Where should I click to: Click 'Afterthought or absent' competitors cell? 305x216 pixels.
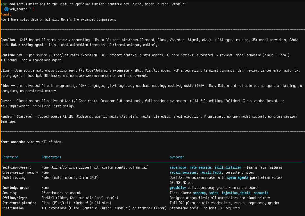point(61,193)
